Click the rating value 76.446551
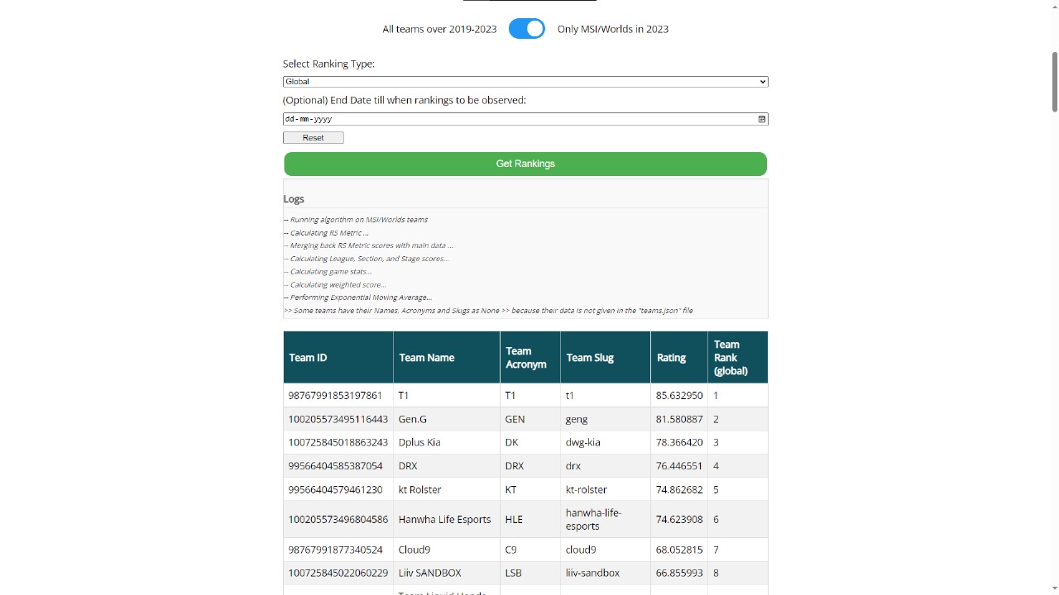 pyautogui.click(x=679, y=466)
